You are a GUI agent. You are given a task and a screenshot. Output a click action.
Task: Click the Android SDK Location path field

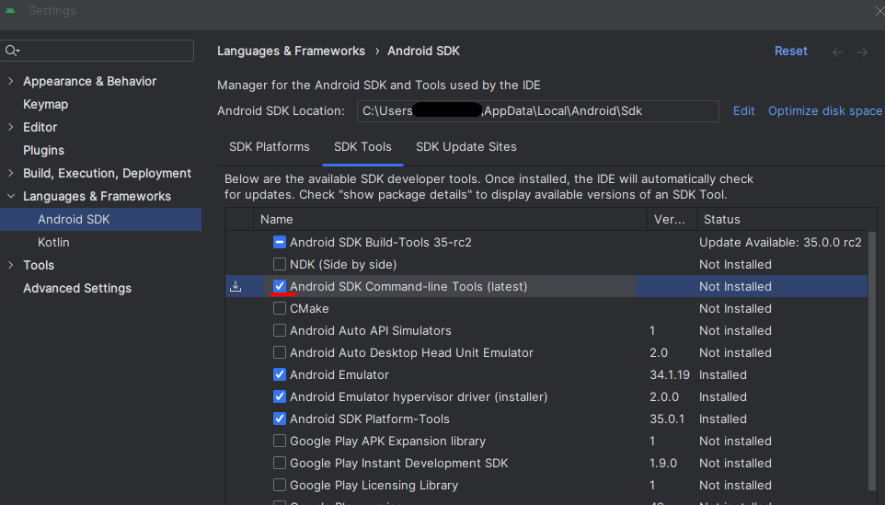[x=538, y=111]
